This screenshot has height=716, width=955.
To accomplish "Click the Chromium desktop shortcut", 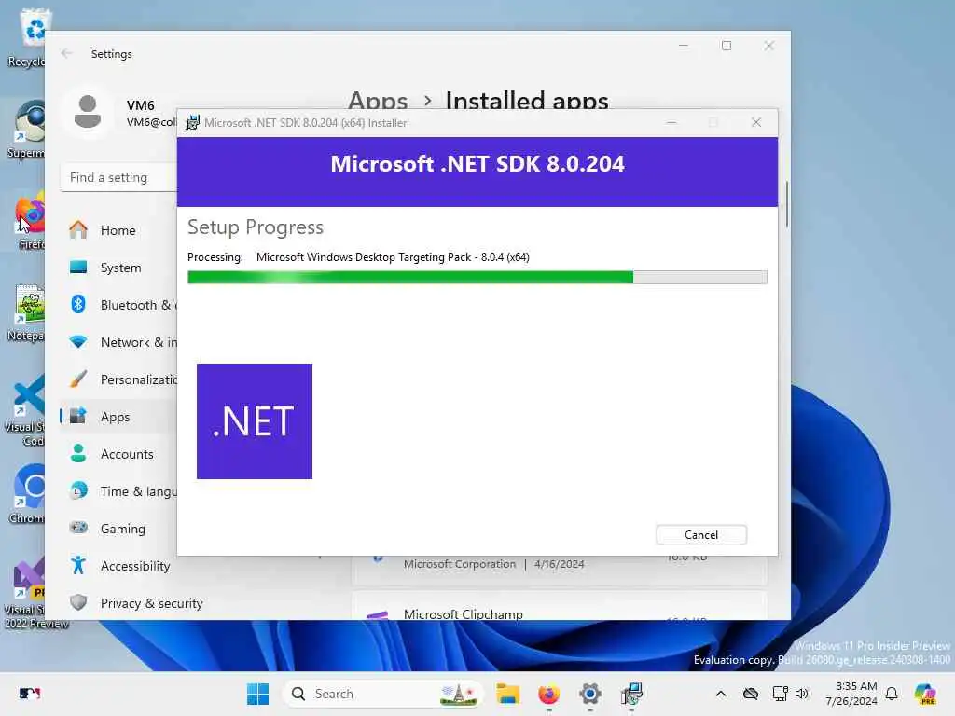I will coord(27,494).
